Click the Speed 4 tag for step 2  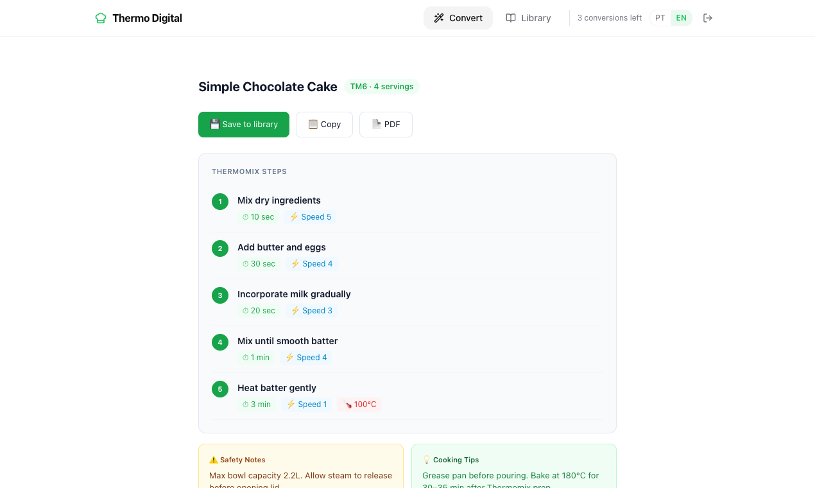[311, 264]
